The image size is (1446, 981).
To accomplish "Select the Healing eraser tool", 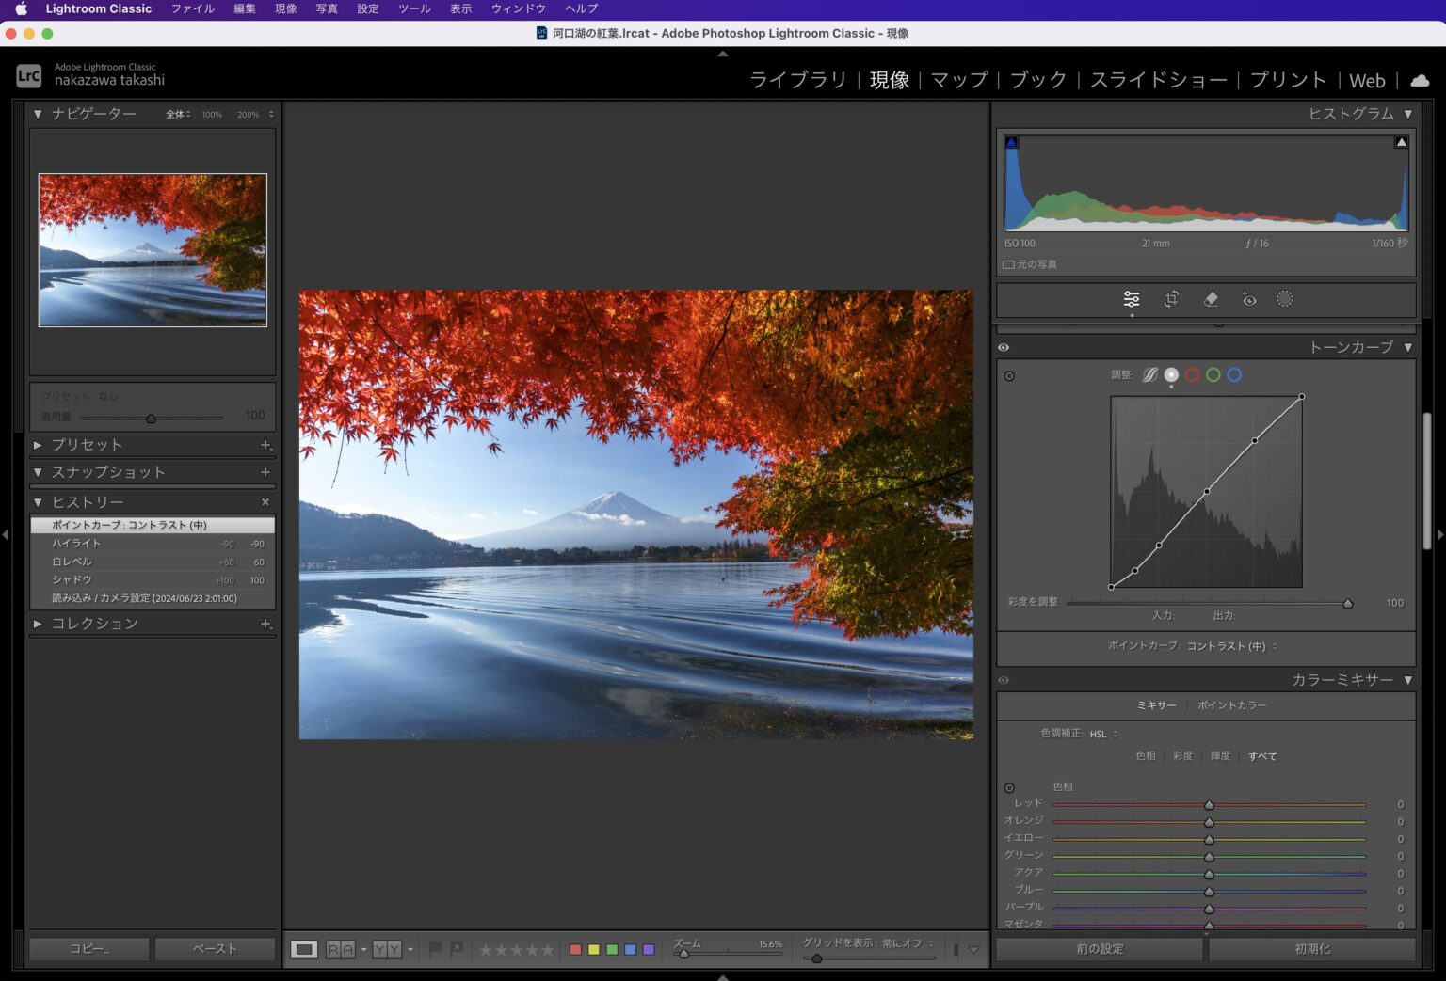I will click(x=1211, y=299).
